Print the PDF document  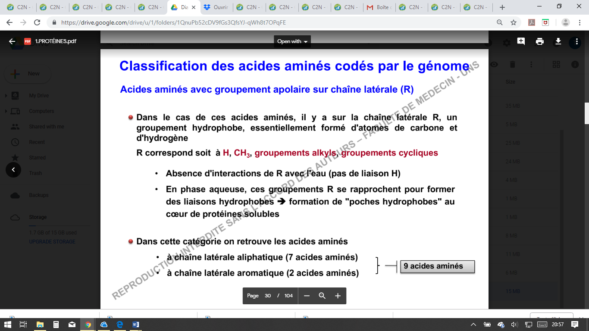point(539,41)
